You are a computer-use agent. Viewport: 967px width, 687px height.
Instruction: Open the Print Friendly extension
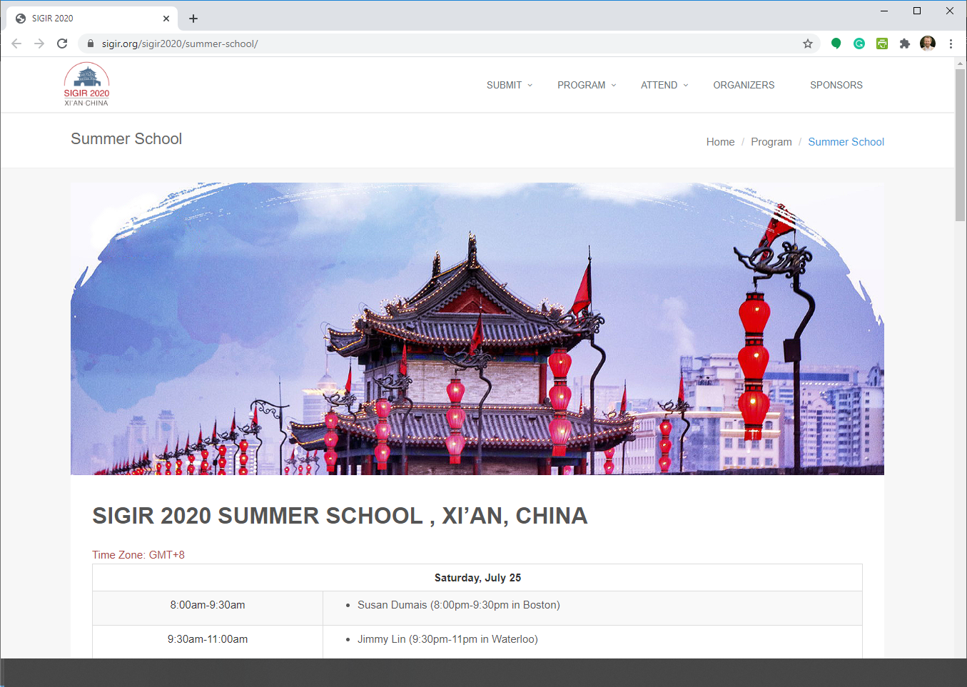tap(881, 44)
